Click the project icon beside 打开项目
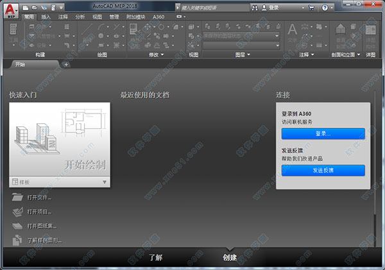 click(18, 212)
